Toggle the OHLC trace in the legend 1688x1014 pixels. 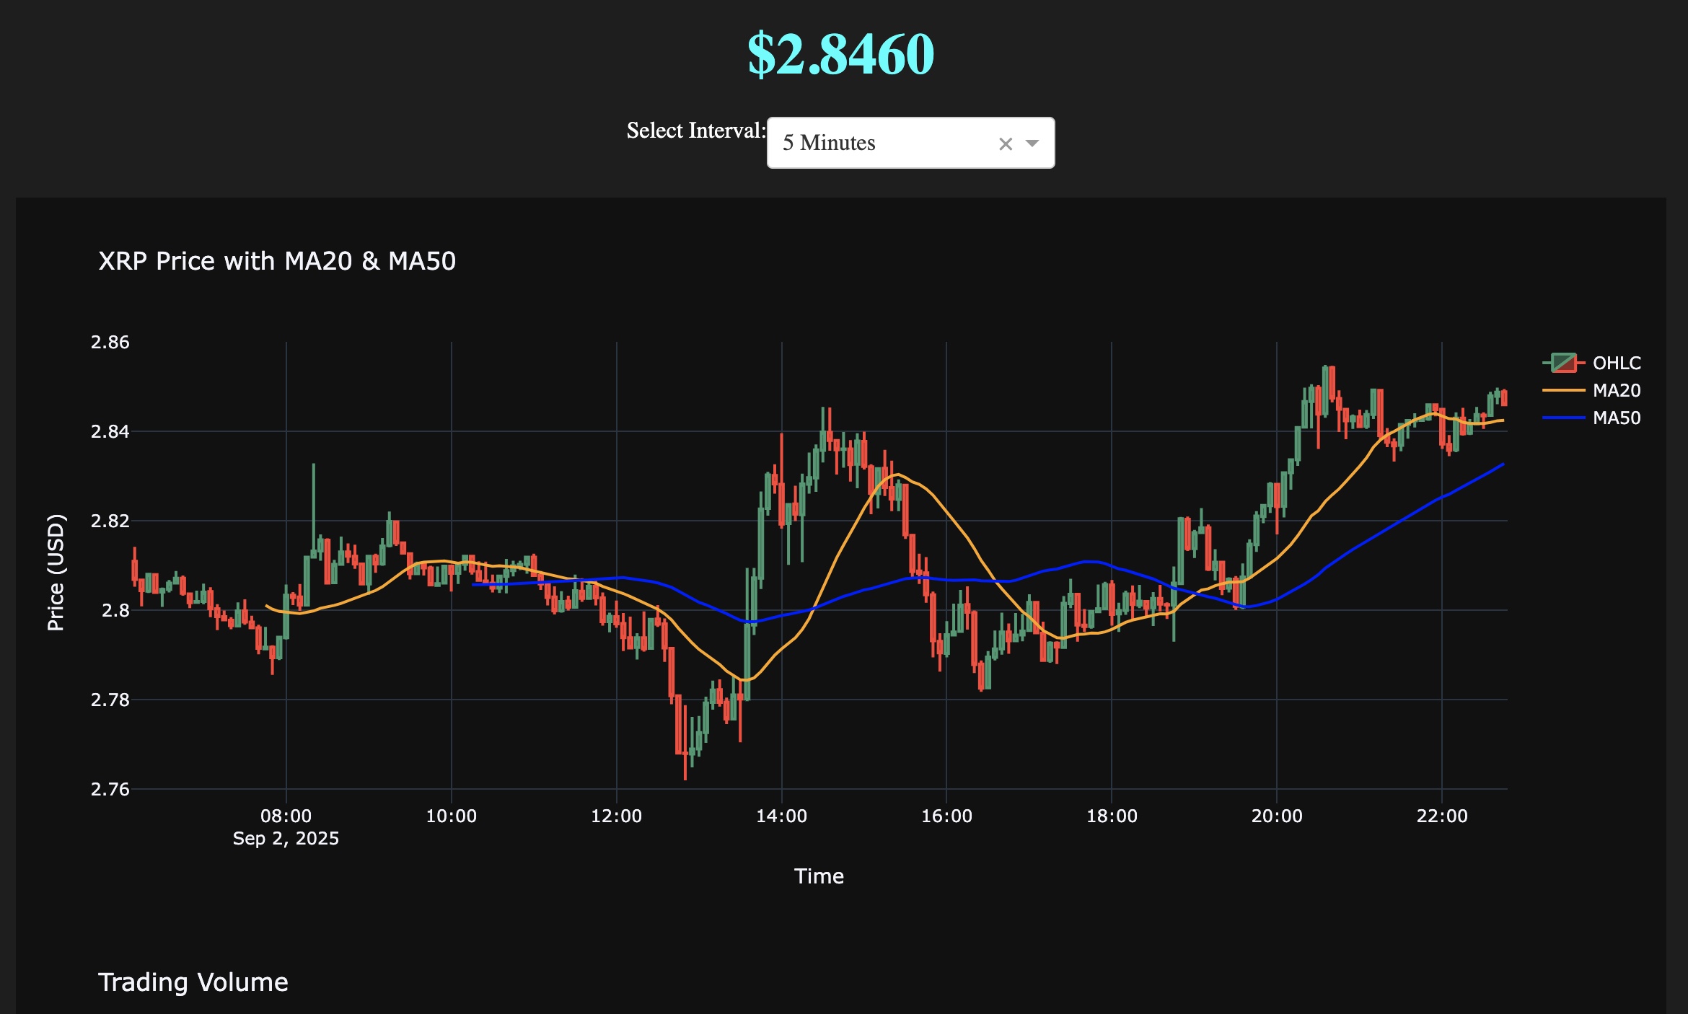click(1616, 363)
